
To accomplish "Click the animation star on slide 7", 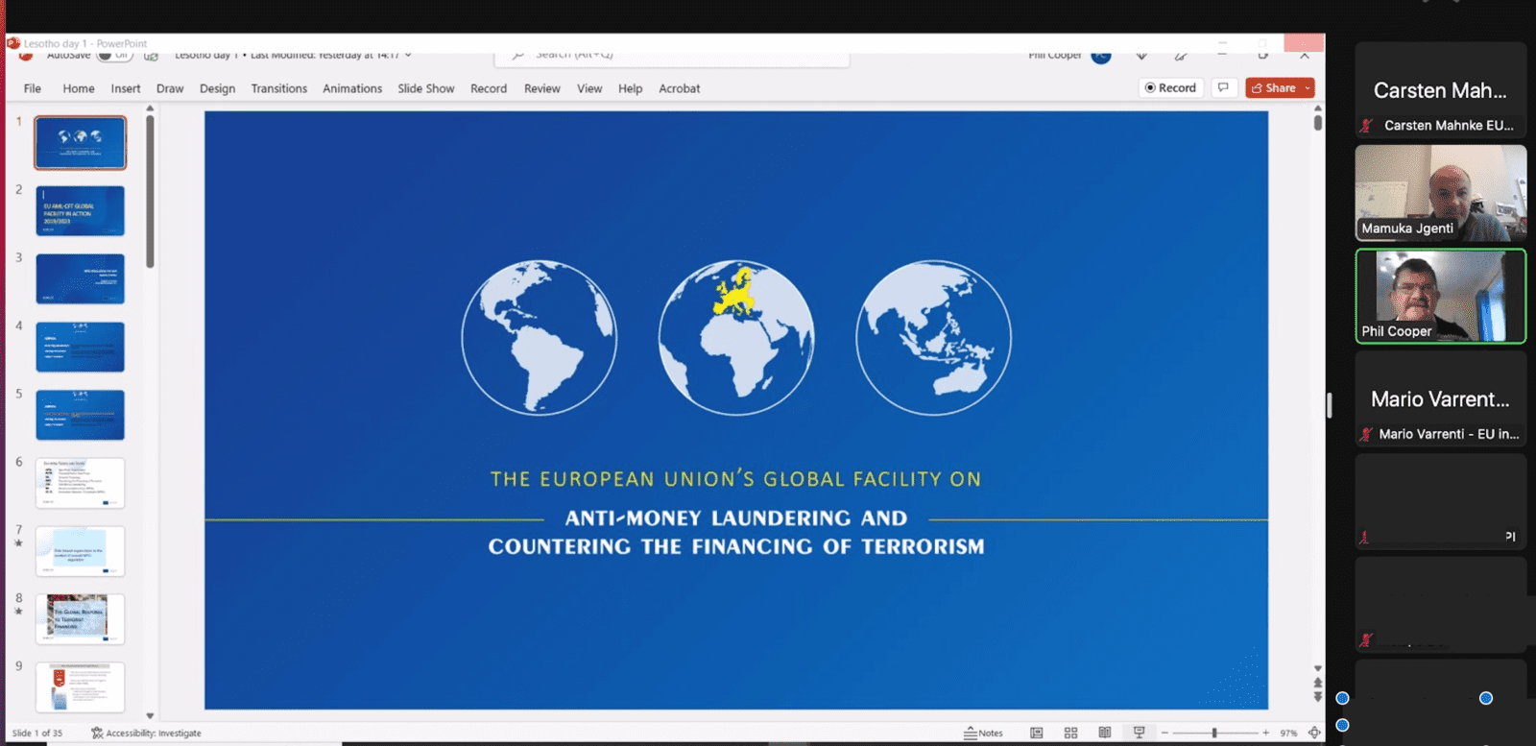I will pyautogui.click(x=18, y=543).
